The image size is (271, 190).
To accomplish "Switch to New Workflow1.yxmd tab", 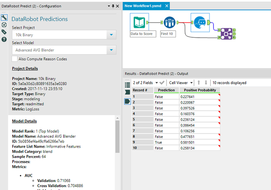I will point(143,6).
